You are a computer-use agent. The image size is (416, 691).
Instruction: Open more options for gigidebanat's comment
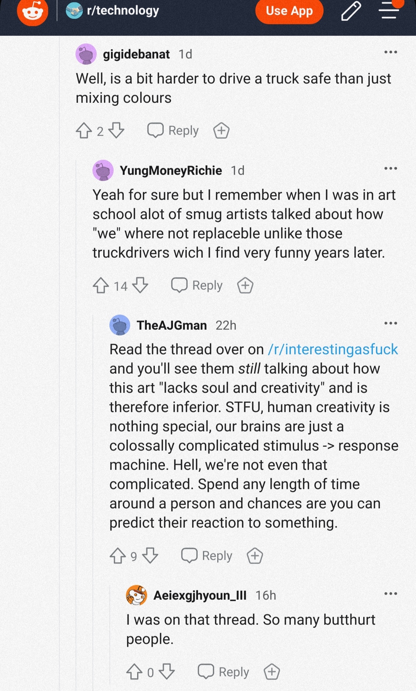click(391, 52)
